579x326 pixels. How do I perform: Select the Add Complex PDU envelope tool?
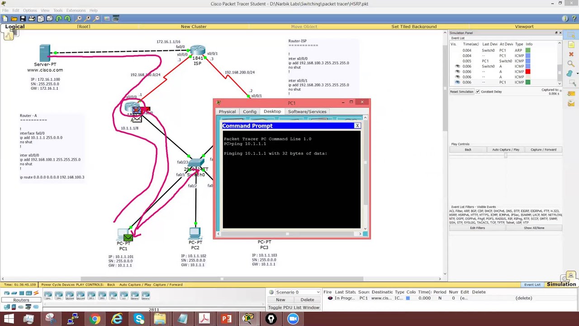click(571, 103)
